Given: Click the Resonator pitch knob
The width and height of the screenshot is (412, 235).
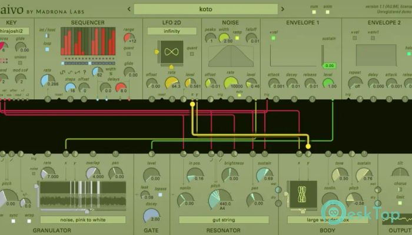Looking at the screenshot, I should point(219,199).
